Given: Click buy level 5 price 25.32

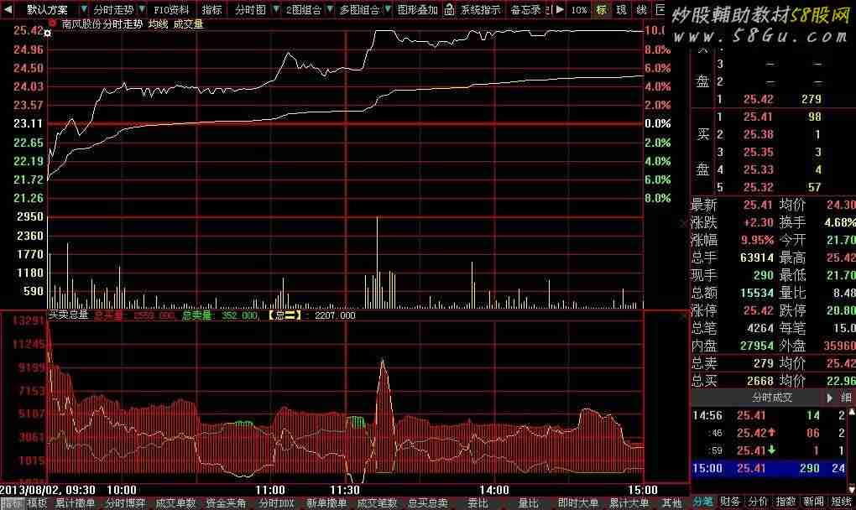Looking at the screenshot, I should 759,188.
